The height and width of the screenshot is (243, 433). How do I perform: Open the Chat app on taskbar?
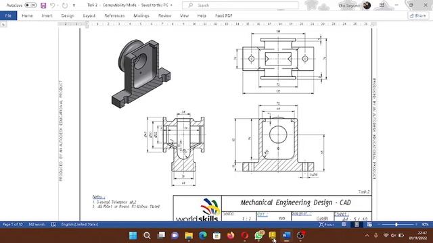(x=175, y=236)
